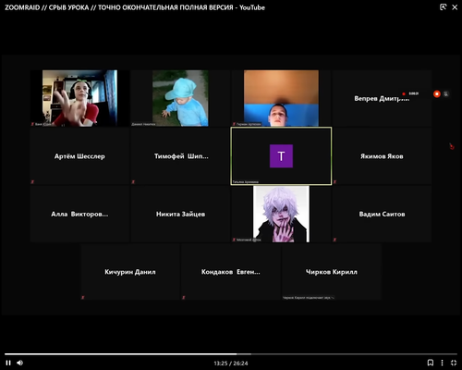This screenshot has width=462, height=370.
Task: Click the red stop recording button
Action: [x=437, y=94]
